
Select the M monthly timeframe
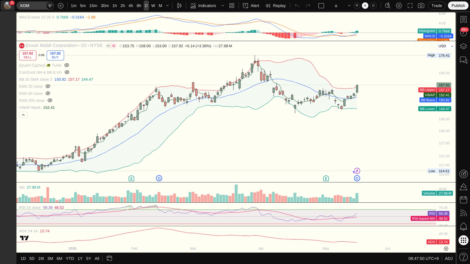point(160,6)
